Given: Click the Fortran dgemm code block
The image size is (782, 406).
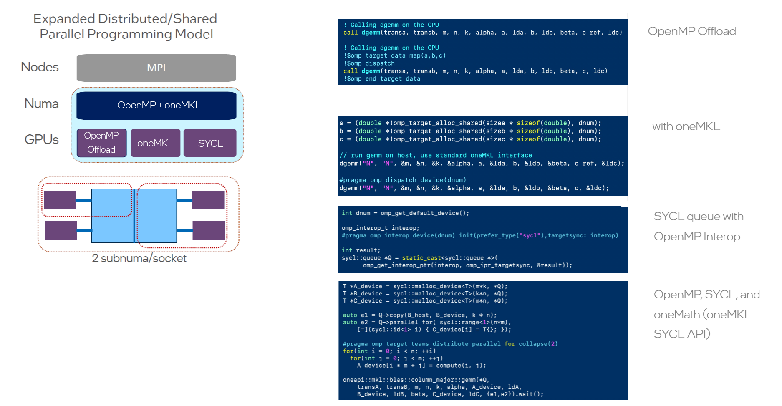Looking at the screenshot, I should click(x=482, y=52).
